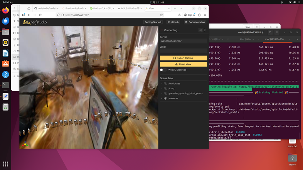Show Applications grid in the dock
Viewport: 303px width, 170px height.
5,164
